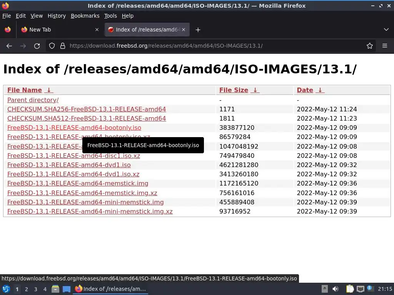394x295 pixels.
Task: Click file size value 4621281280
Action: coord(239,165)
